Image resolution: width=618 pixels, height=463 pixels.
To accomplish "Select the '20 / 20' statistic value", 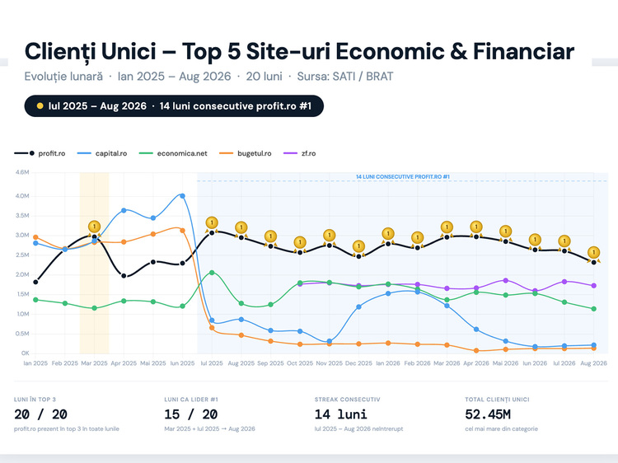I will pyautogui.click(x=40, y=414).
